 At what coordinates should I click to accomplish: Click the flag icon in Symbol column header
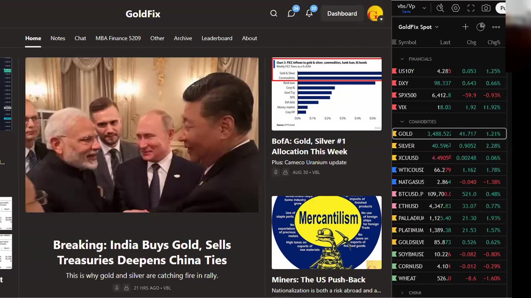tap(395, 42)
